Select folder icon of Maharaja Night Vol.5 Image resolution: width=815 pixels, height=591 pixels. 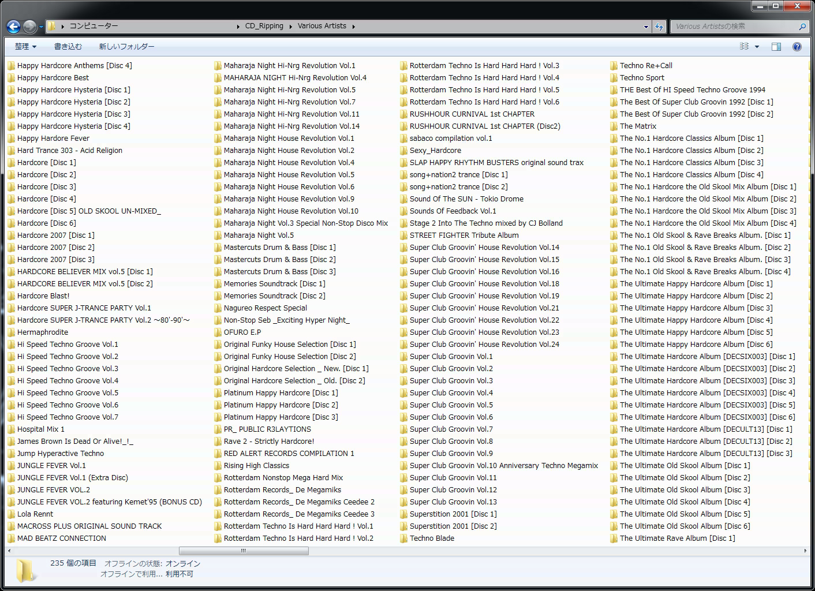(218, 235)
